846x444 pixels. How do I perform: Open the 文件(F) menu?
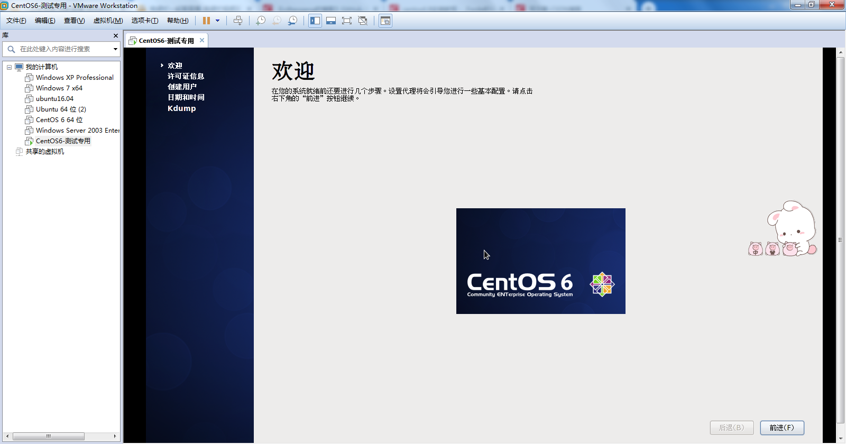[16, 21]
